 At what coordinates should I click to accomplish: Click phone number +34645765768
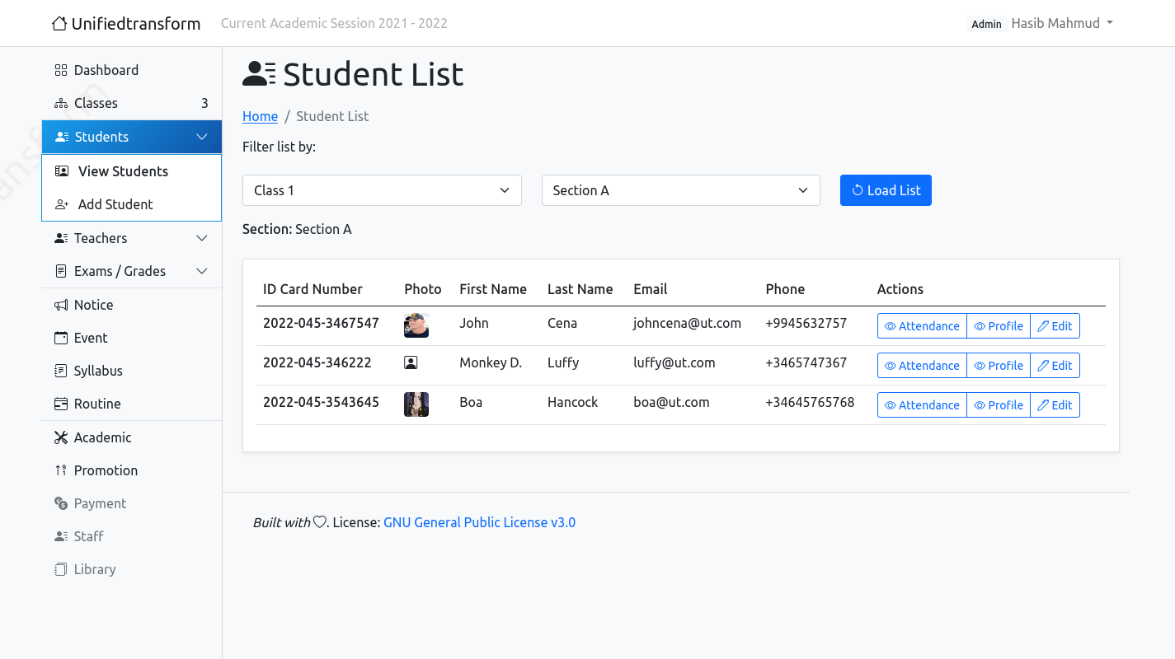(810, 402)
